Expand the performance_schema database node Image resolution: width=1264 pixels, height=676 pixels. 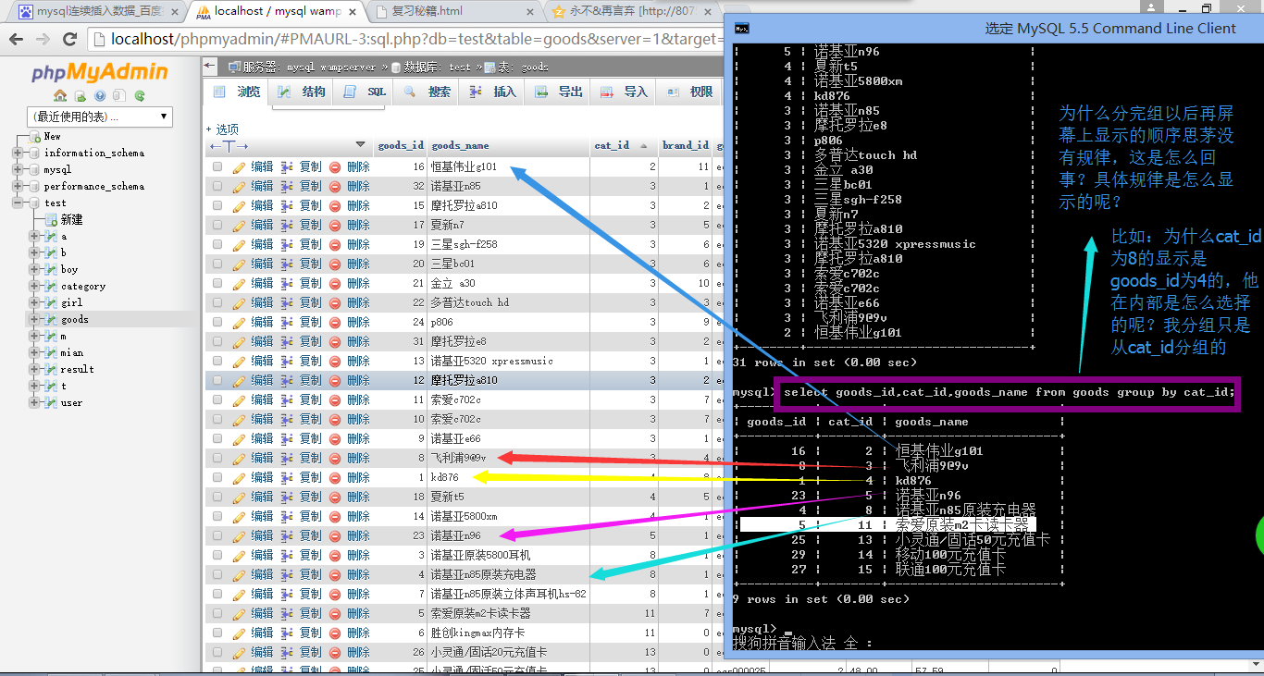coord(17,186)
